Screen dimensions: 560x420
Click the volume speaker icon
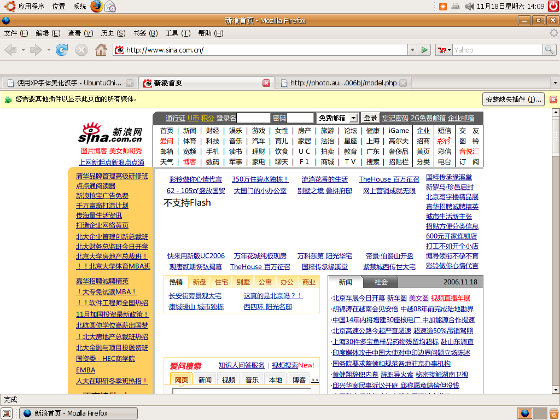coord(469,6)
